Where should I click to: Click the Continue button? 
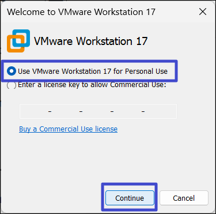tap(130, 198)
